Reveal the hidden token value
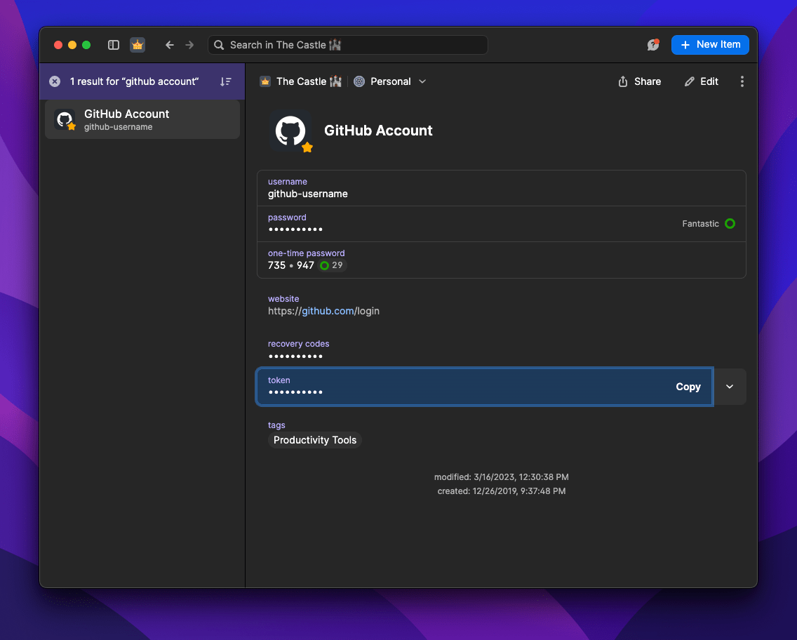The image size is (797, 640). click(x=295, y=392)
